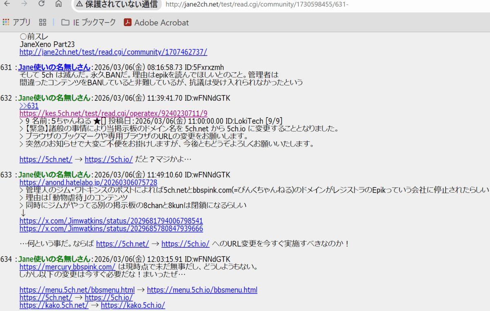Open the menu.5ch.io/bbsmenu.html link
Image resolution: width=490 pixels, height=311 pixels.
(x=203, y=290)
